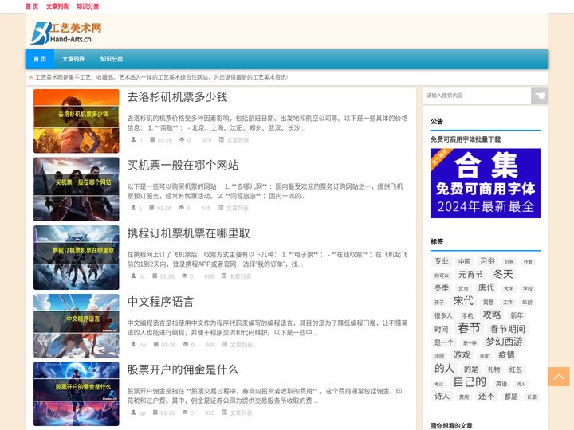Click date icon under 去洛杉矶机票多少钱
Screen dimensions: 574x430
(x=152, y=139)
